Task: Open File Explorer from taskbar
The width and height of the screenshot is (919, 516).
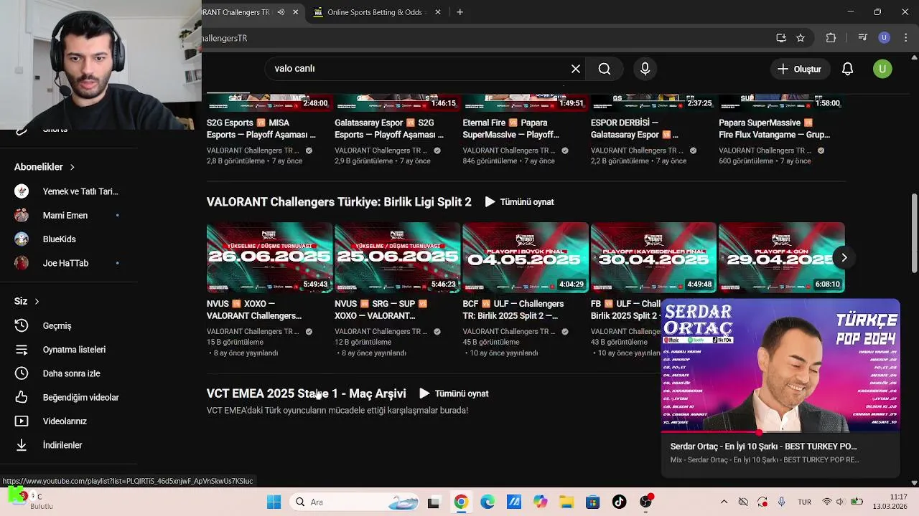Action: point(566,502)
